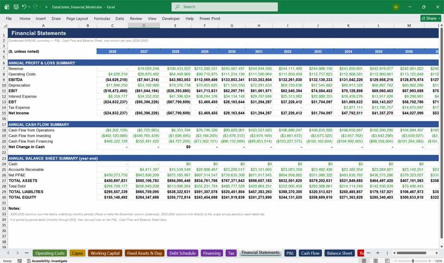The width and height of the screenshot is (444, 263).
Task: Switch to Capex sheet tab
Action: click(x=77, y=253)
